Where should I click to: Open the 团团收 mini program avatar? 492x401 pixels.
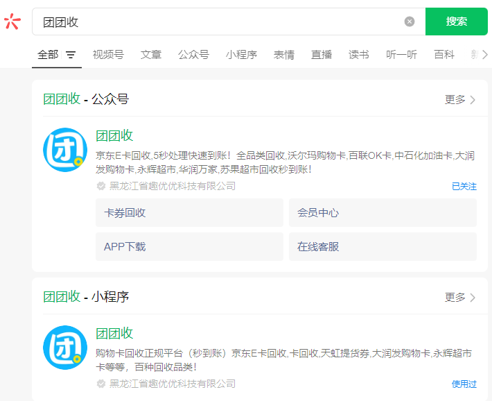pos(65,347)
